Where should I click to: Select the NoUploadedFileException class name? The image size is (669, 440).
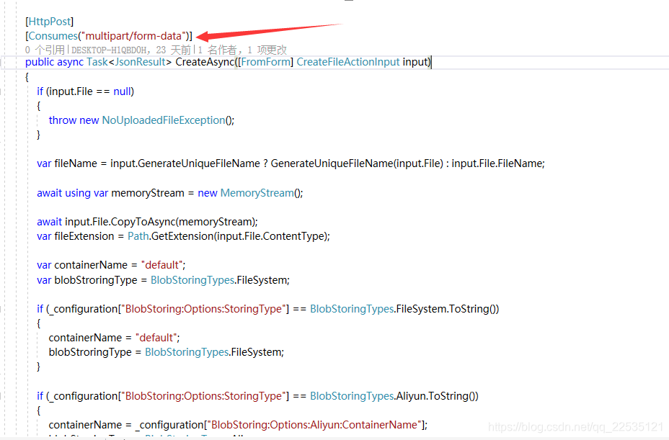[x=161, y=120]
